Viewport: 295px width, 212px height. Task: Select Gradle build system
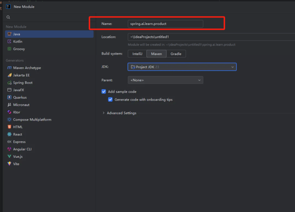(176, 54)
